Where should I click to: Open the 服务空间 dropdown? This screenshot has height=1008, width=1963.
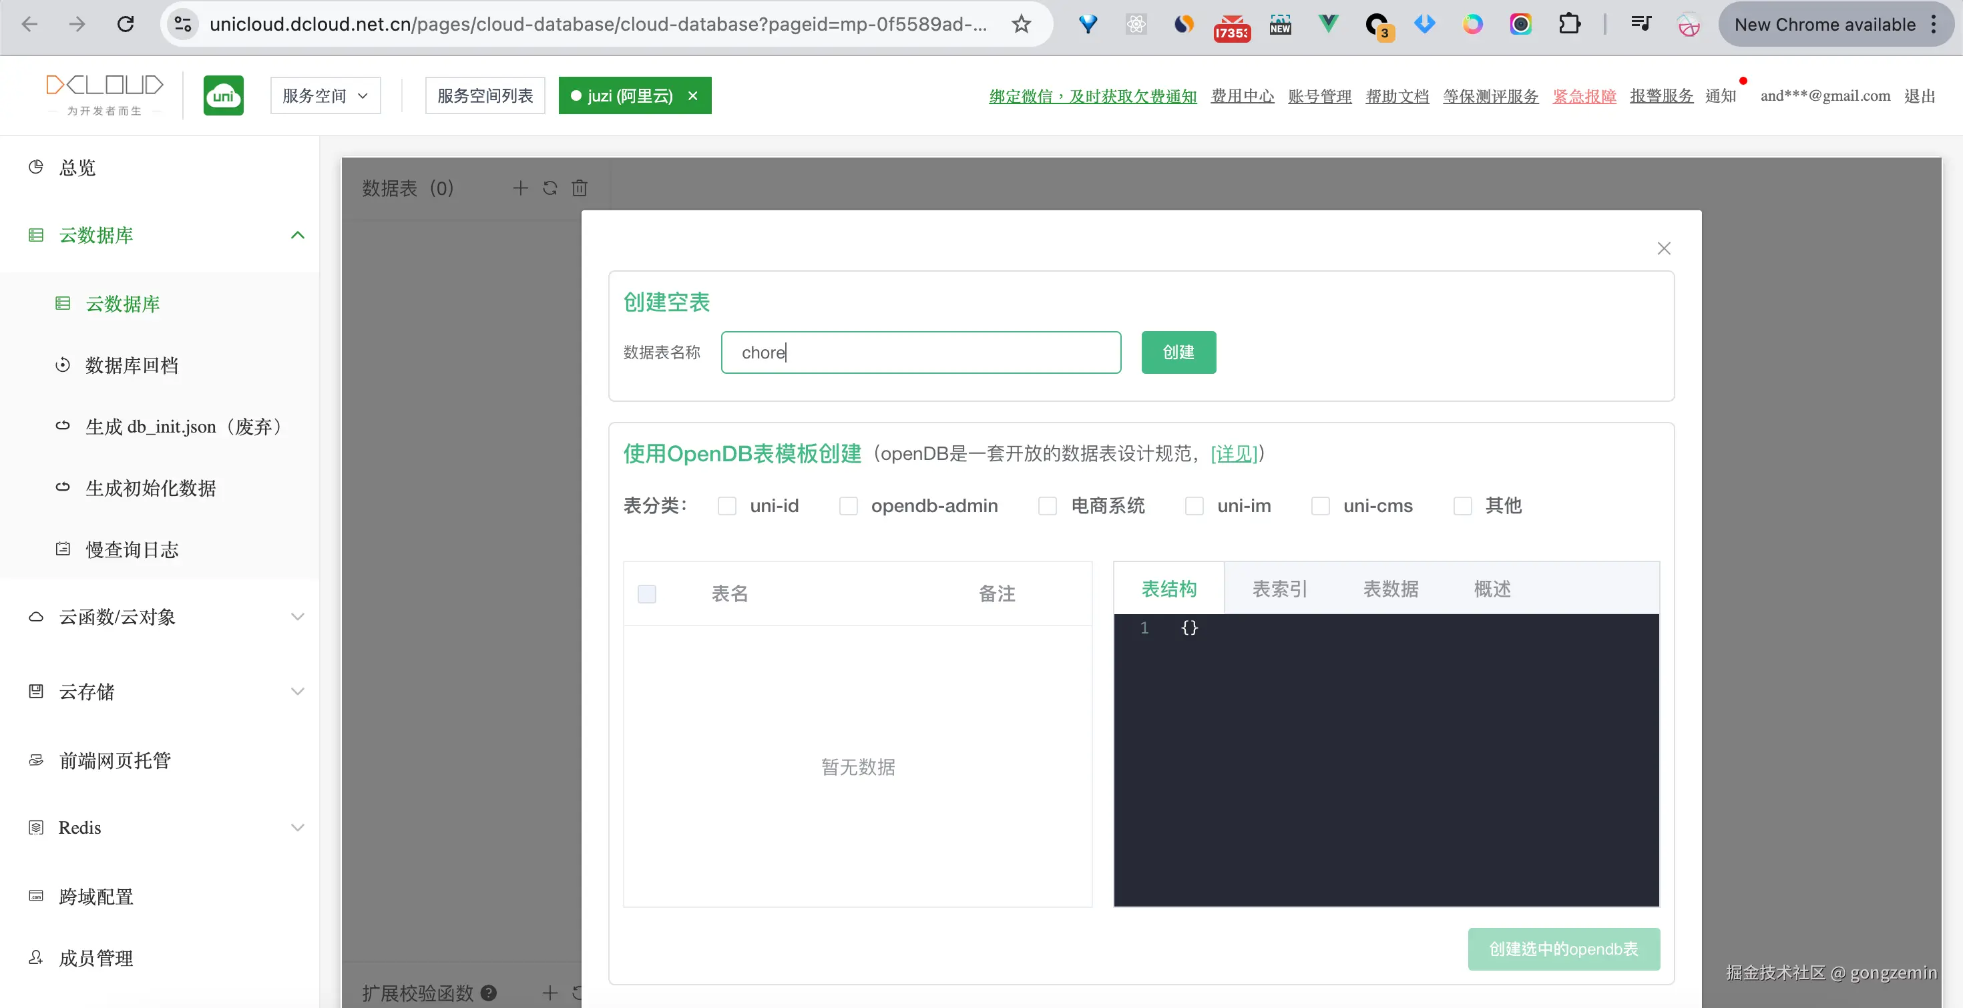coord(325,95)
